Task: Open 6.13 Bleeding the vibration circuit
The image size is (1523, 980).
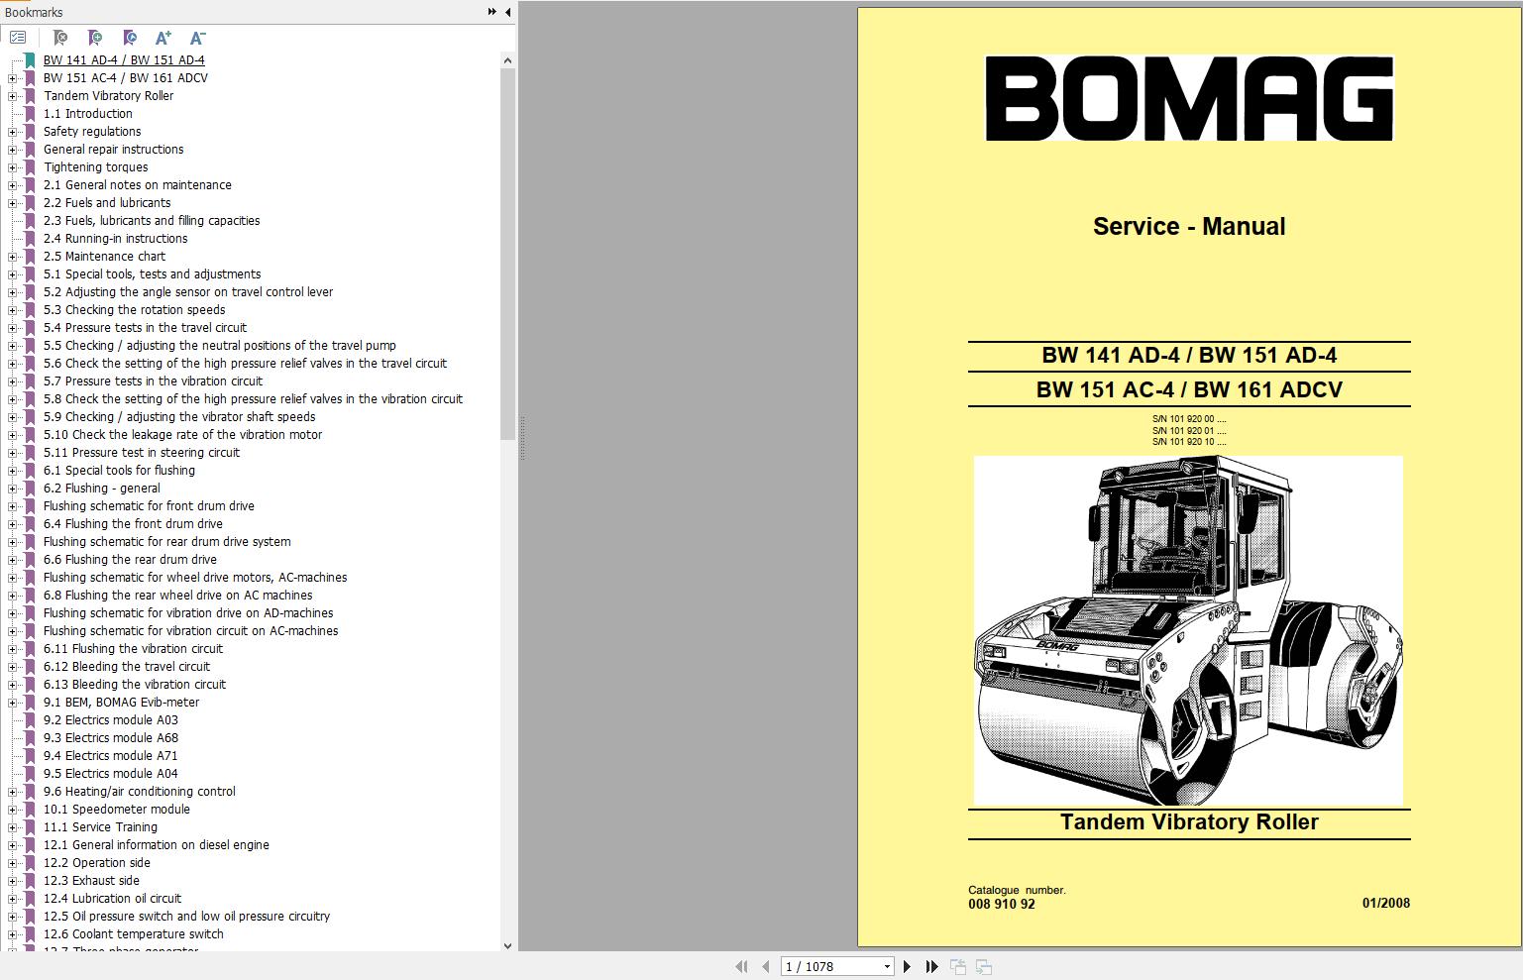Action: tap(135, 685)
